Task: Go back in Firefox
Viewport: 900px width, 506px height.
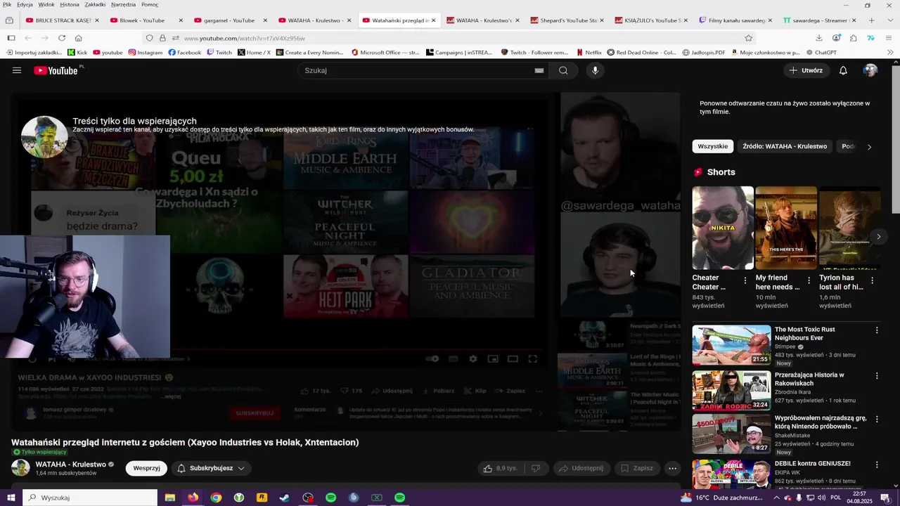Action: pyautogui.click(x=27, y=38)
